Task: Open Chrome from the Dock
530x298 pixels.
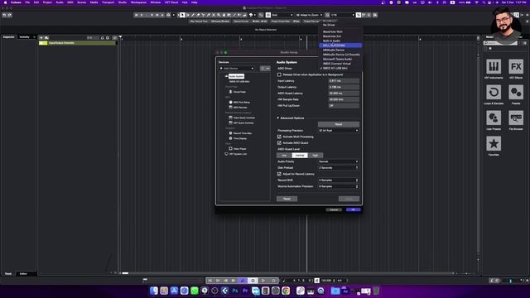Action: tap(286, 291)
